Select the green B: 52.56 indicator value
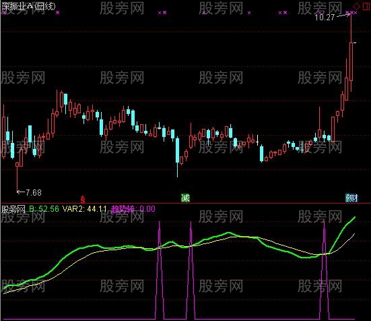The image size is (371, 321). (x=44, y=208)
